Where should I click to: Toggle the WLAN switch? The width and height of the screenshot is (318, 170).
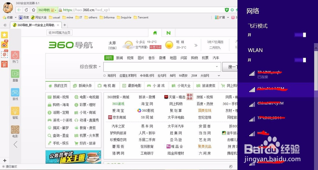[x=300, y=60]
